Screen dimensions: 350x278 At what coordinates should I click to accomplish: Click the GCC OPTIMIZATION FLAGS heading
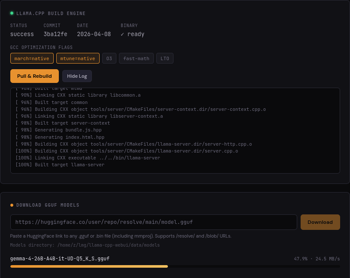41,47
